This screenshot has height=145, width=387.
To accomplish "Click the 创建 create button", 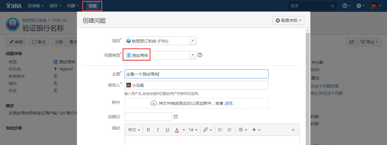I will tap(93, 6).
